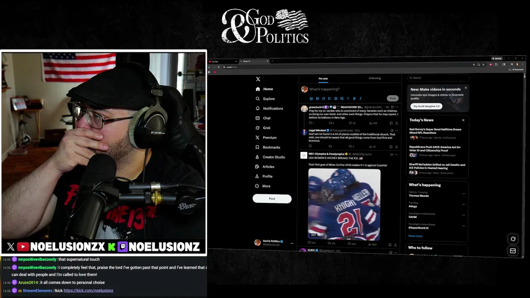
Task: Open the #SuperBowlLXI trending topic
Action: pyautogui.click(x=419, y=228)
